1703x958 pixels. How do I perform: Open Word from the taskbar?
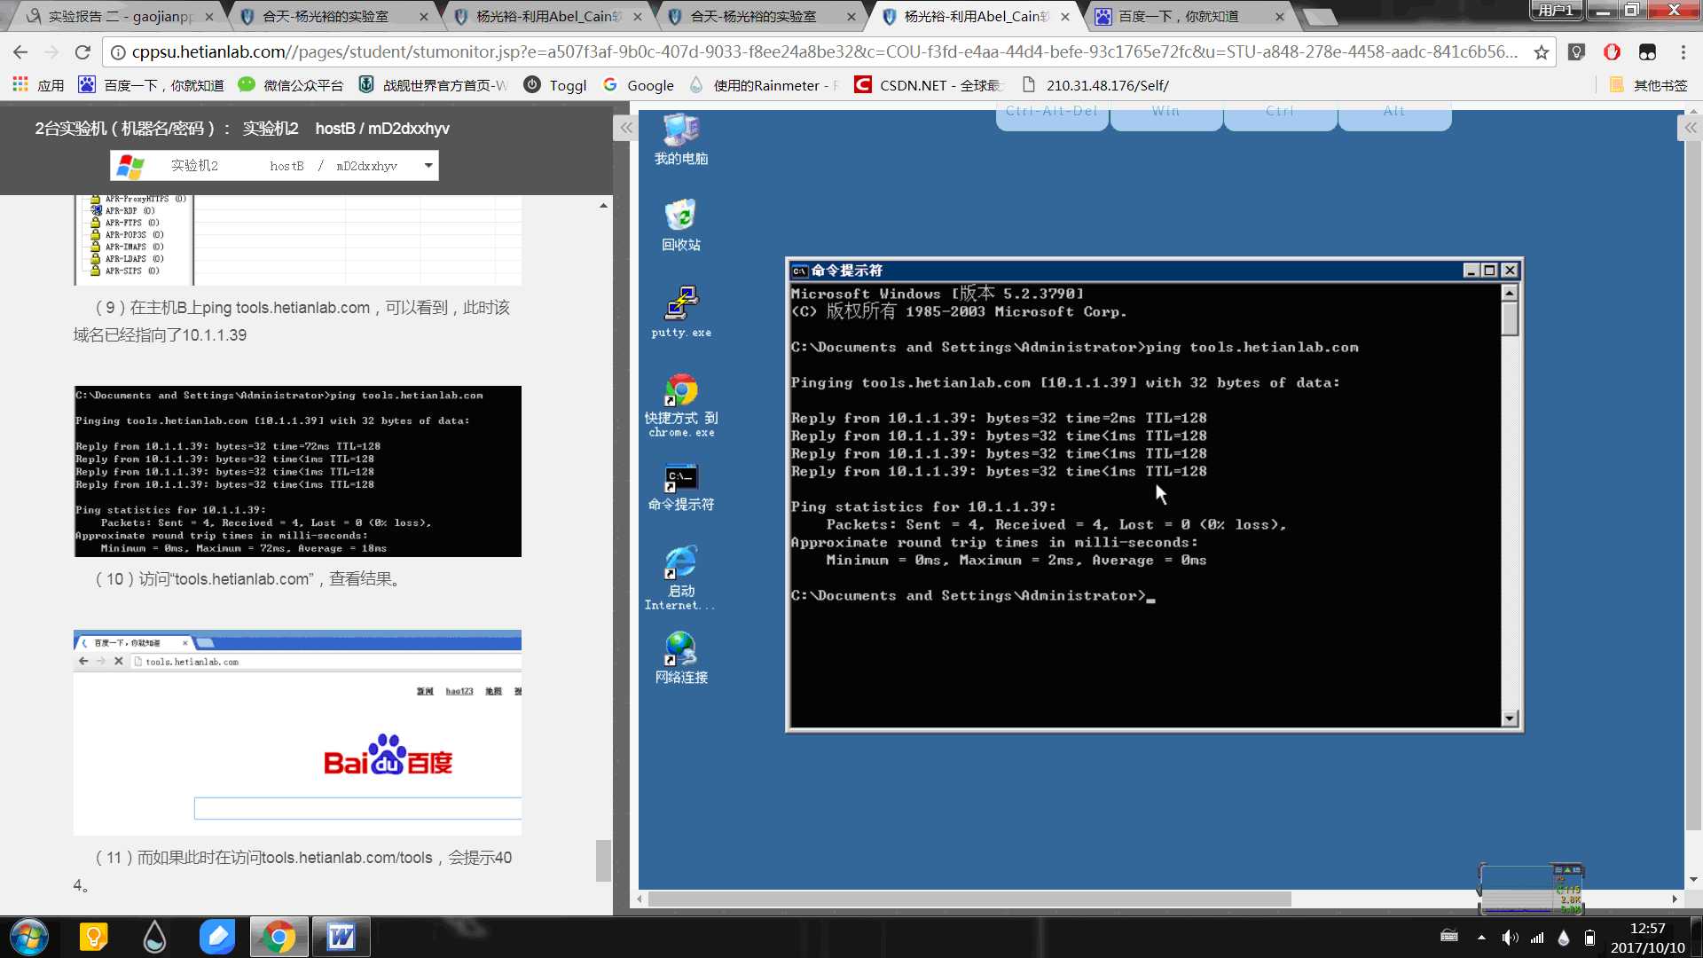tap(341, 937)
